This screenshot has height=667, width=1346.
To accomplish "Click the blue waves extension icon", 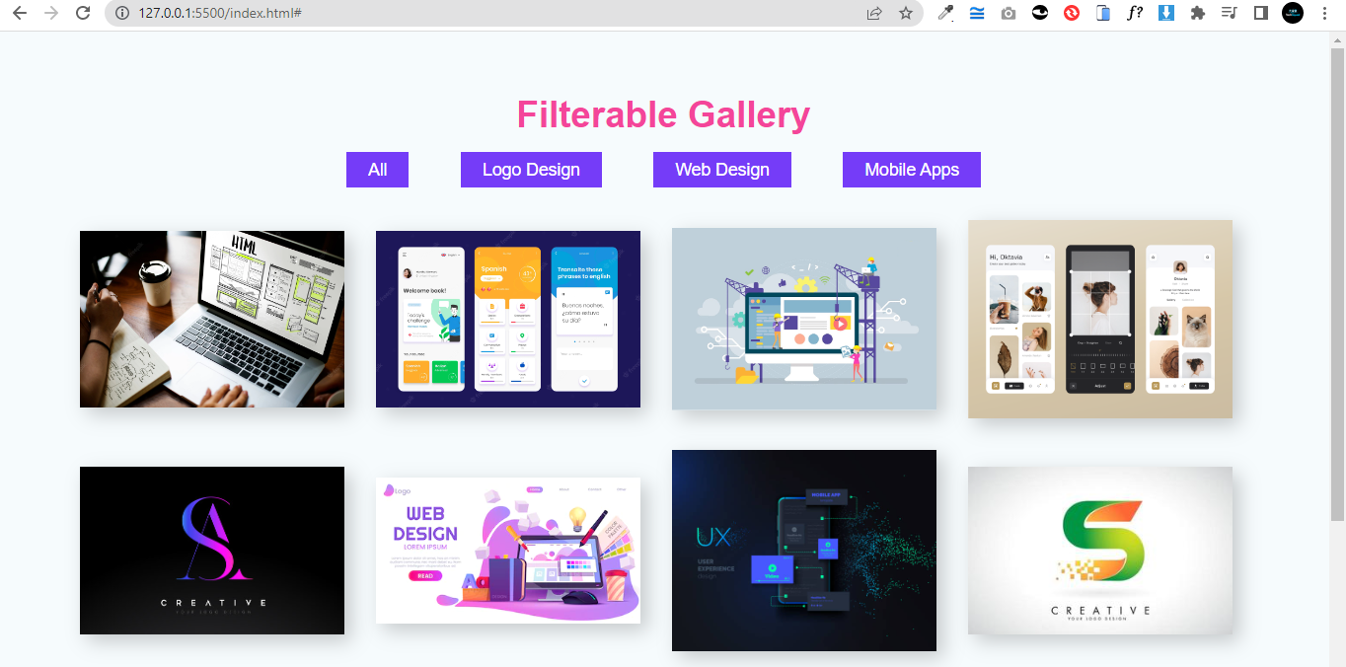I will pos(977,13).
